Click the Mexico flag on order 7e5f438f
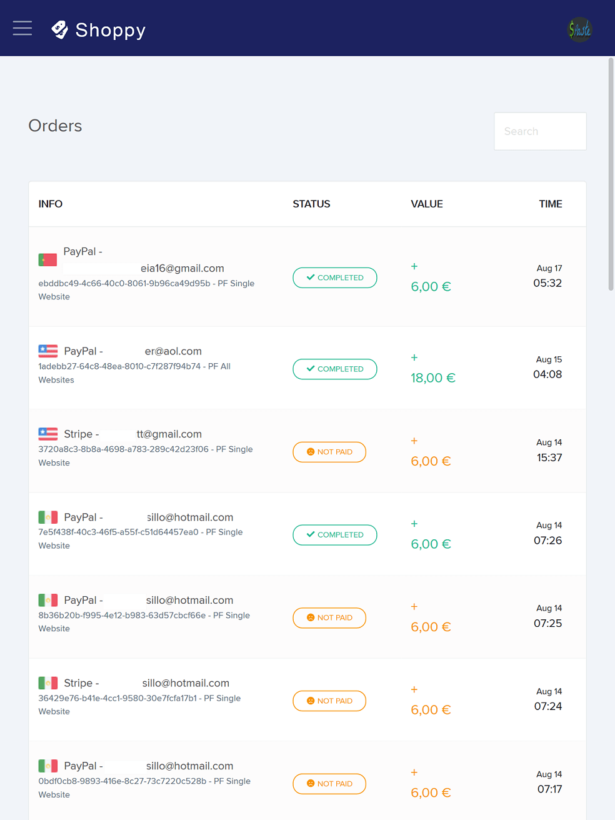 pos(48,517)
